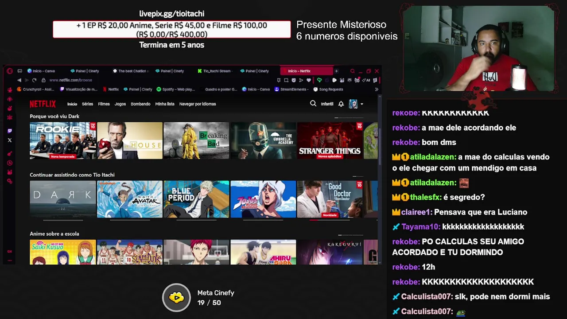Open the Netflix bookmark in bookmarks bar
This screenshot has height=319, width=567.
pyautogui.click(x=111, y=89)
